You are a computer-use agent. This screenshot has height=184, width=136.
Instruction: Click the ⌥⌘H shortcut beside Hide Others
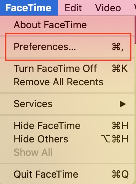[115, 139]
